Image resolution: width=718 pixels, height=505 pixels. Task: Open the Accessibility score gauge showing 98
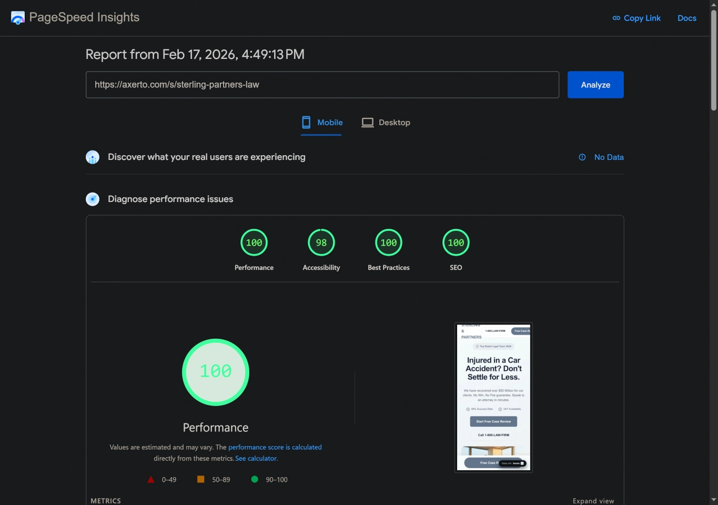click(321, 243)
